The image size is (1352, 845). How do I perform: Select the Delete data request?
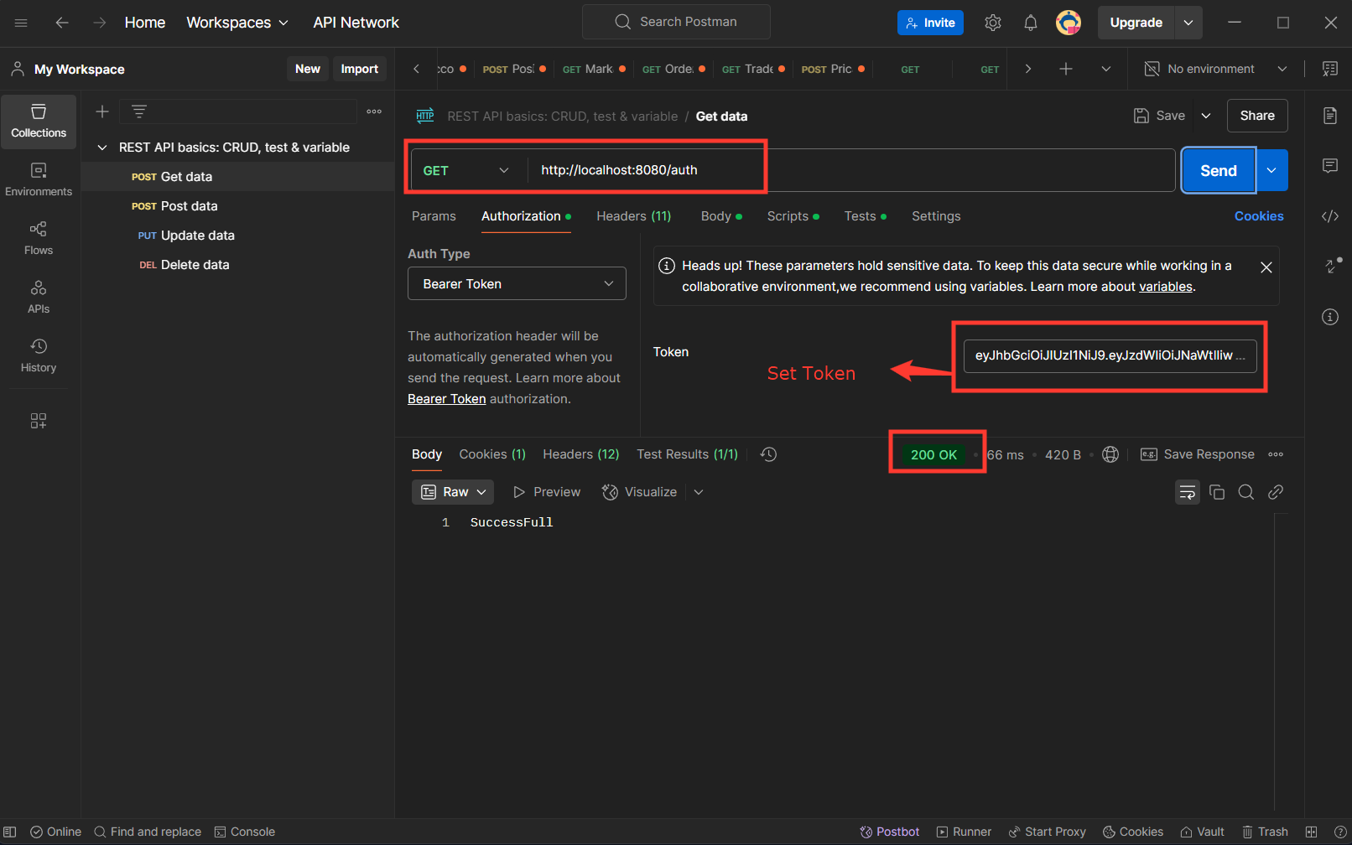coord(237,265)
